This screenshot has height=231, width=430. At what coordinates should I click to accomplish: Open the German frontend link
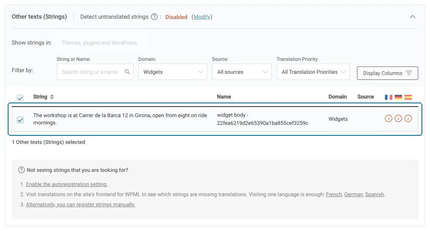(x=353, y=194)
